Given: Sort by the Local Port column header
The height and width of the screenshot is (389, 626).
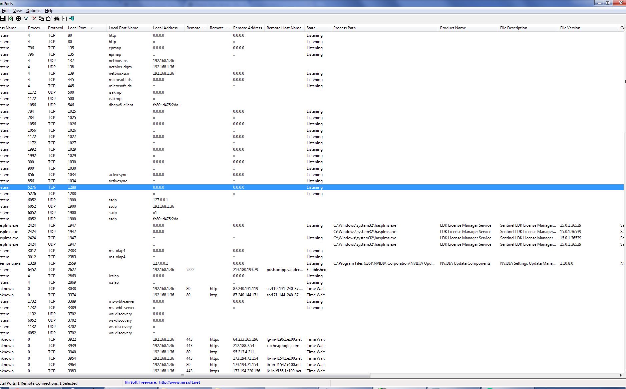Looking at the screenshot, I should click(77, 28).
